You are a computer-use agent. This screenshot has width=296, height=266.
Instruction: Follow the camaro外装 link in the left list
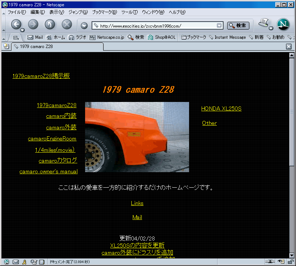(61, 127)
